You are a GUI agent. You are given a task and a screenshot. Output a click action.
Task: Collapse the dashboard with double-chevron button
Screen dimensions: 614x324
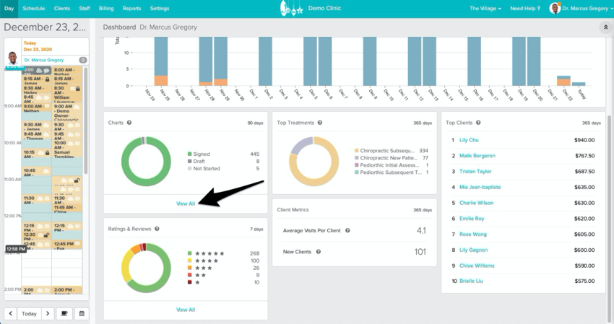605,27
